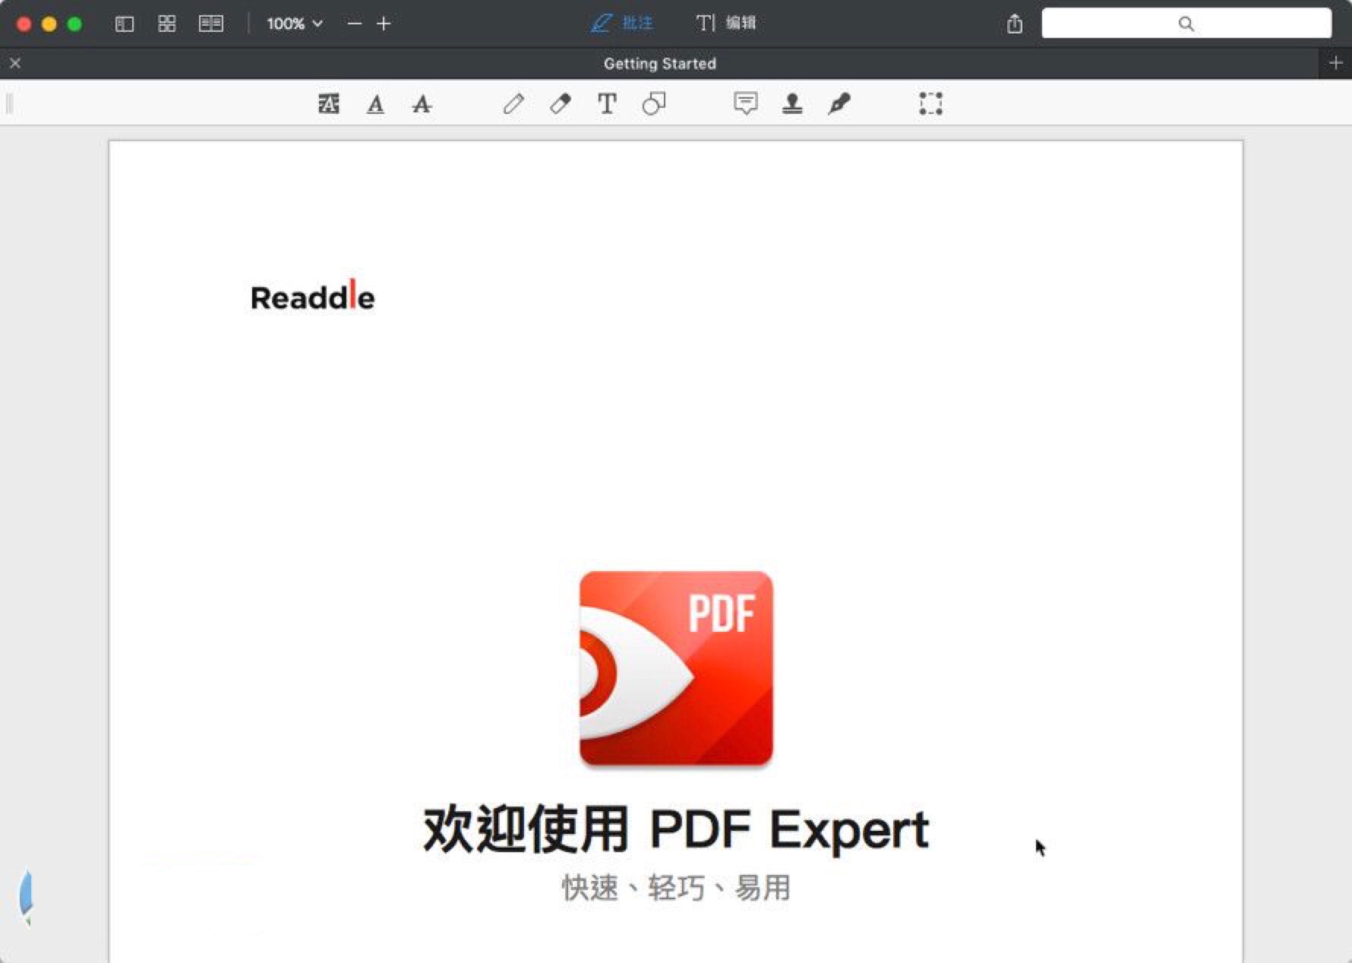This screenshot has width=1352, height=963.
Task: Open the stamp tool
Action: pyautogui.click(x=793, y=103)
